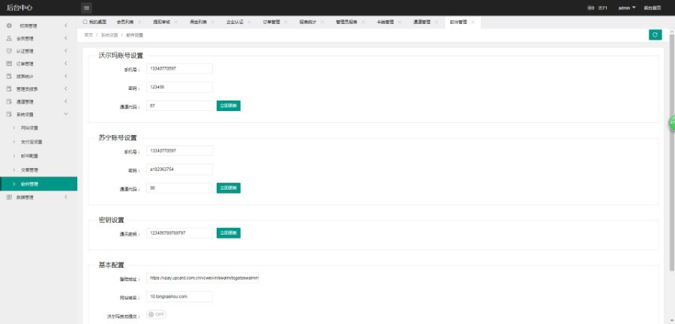The height and width of the screenshot is (324, 675).
Task: Click the 系统设置 breadcrumb link
Action: pyautogui.click(x=109, y=35)
